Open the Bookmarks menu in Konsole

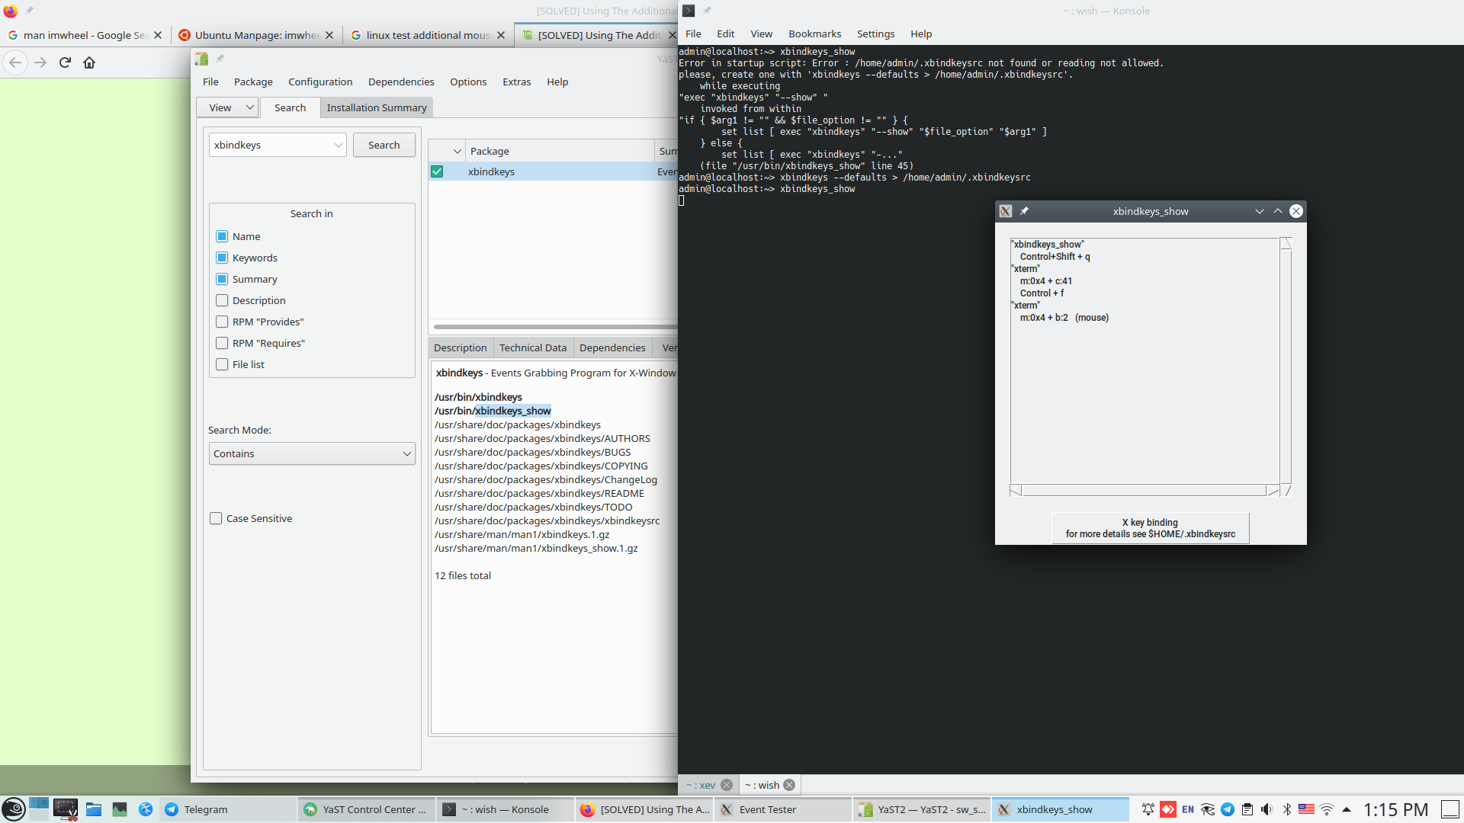(814, 34)
